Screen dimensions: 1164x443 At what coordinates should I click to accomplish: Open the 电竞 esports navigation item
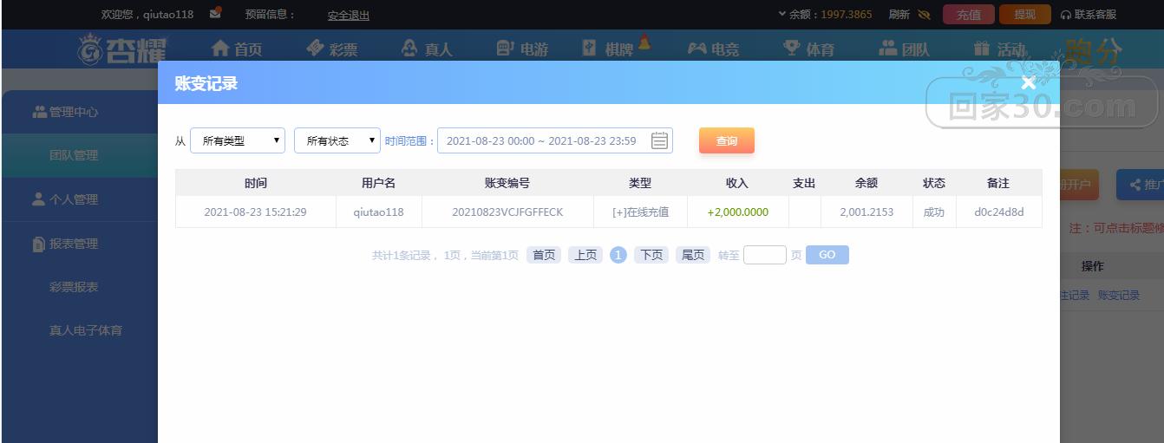point(713,49)
